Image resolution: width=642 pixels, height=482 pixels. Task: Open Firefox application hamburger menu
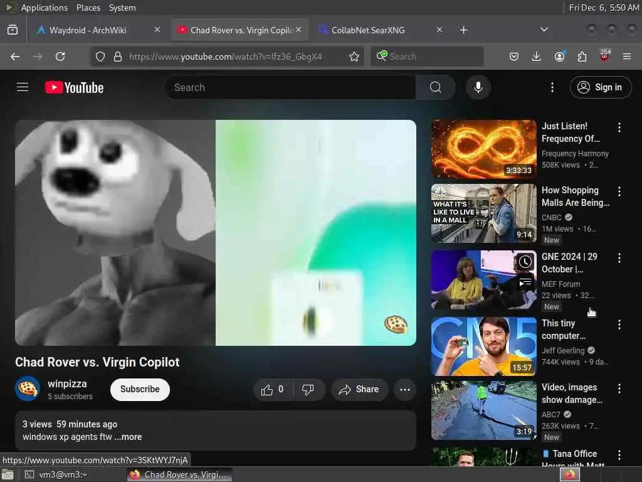tap(627, 56)
